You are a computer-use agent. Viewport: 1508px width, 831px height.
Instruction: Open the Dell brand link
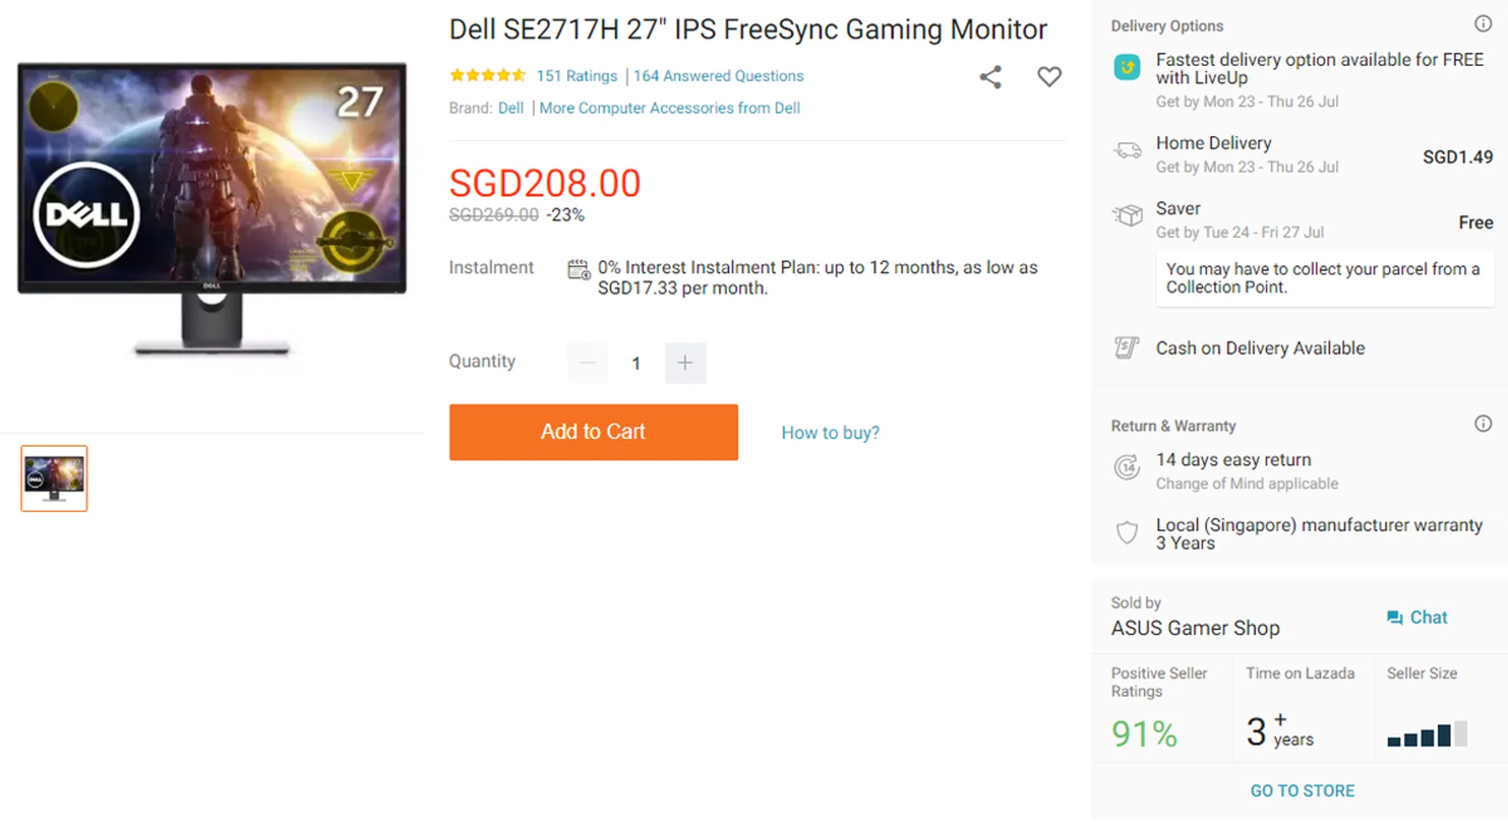[511, 108]
